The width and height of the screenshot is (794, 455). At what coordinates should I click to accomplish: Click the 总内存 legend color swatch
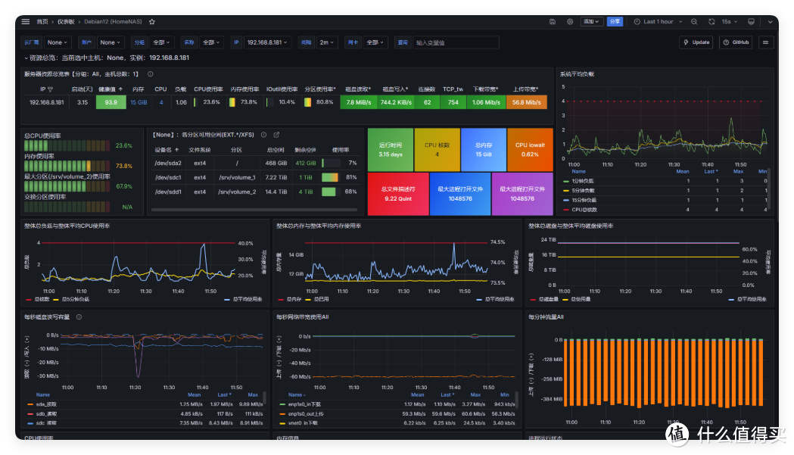(x=282, y=300)
